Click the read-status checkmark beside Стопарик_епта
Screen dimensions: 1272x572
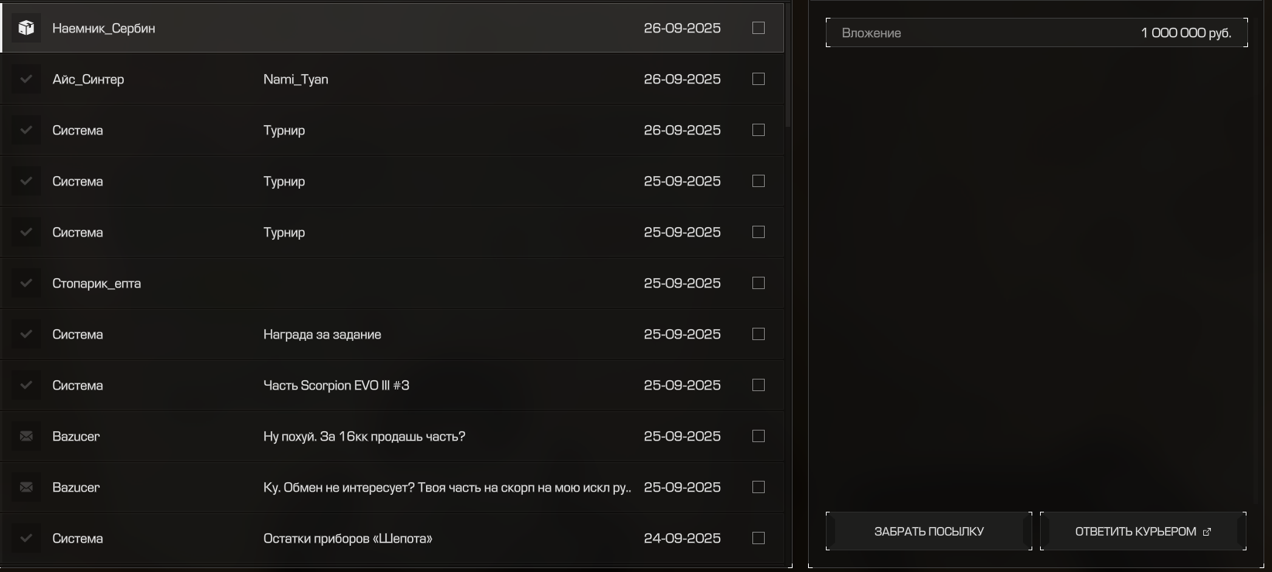coord(26,283)
